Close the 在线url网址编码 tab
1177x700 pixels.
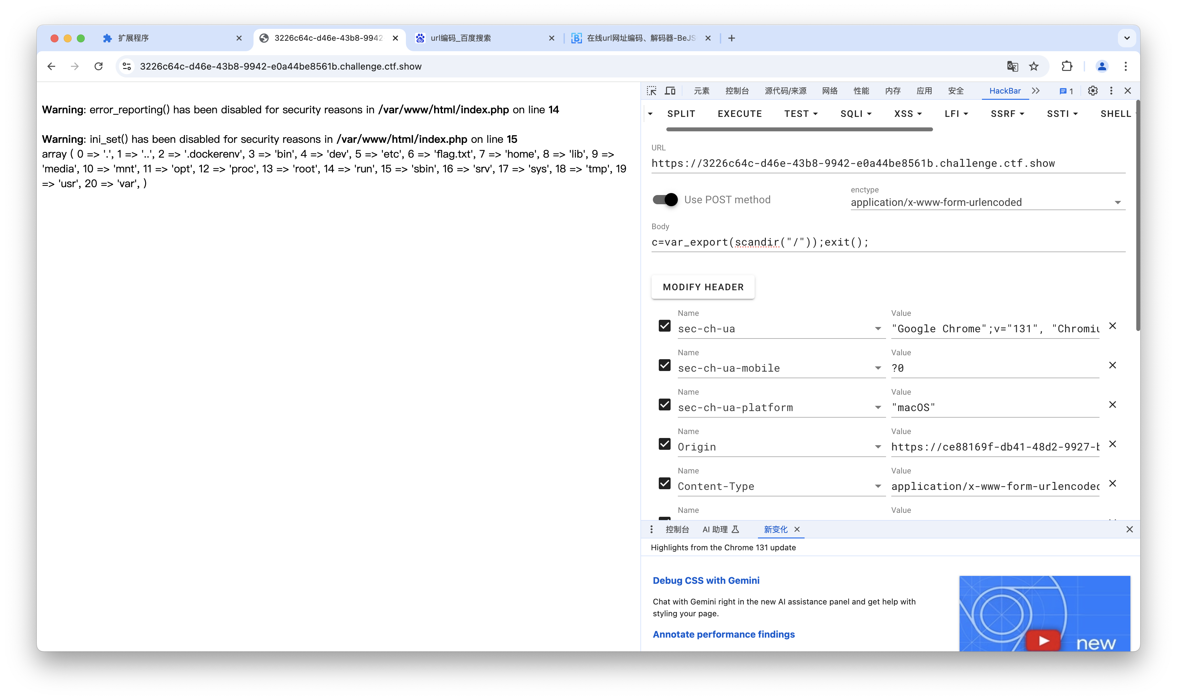click(x=708, y=38)
